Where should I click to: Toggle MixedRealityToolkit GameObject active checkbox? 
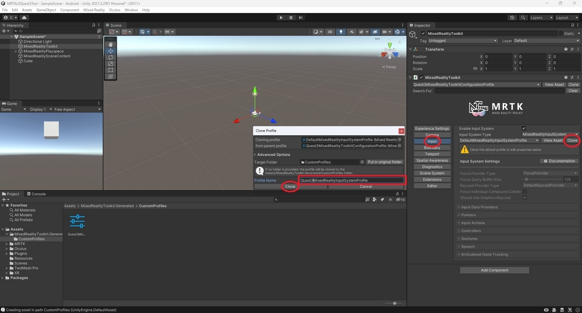[x=423, y=33]
